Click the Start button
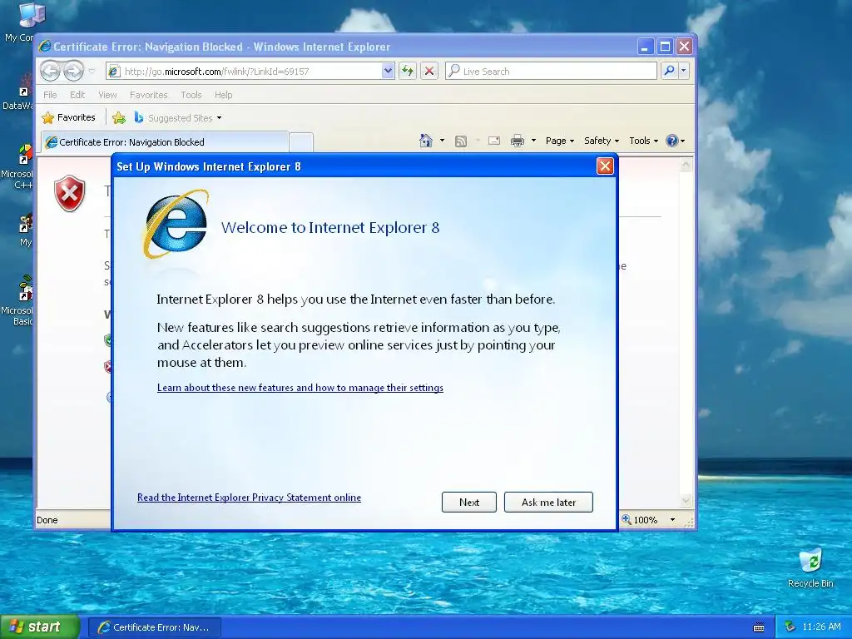The image size is (852, 639). 40,627
